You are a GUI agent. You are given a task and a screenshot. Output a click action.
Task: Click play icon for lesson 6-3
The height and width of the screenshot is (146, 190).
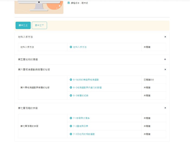pyautogui.click(x=71, y=95)
